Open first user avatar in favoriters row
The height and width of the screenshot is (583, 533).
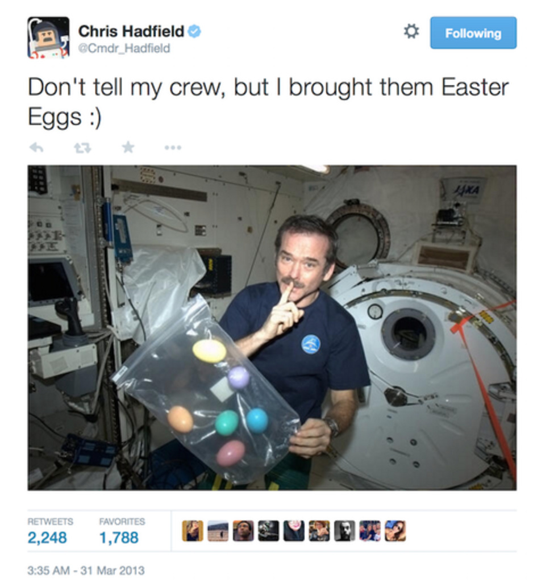point(193,531)
